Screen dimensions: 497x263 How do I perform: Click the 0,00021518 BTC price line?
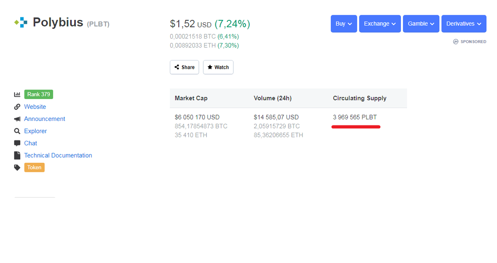click(204, 36)
